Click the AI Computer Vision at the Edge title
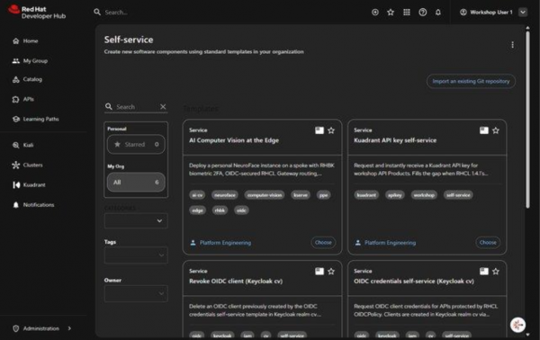The image size is (540, 340). (x=234, y=140)
